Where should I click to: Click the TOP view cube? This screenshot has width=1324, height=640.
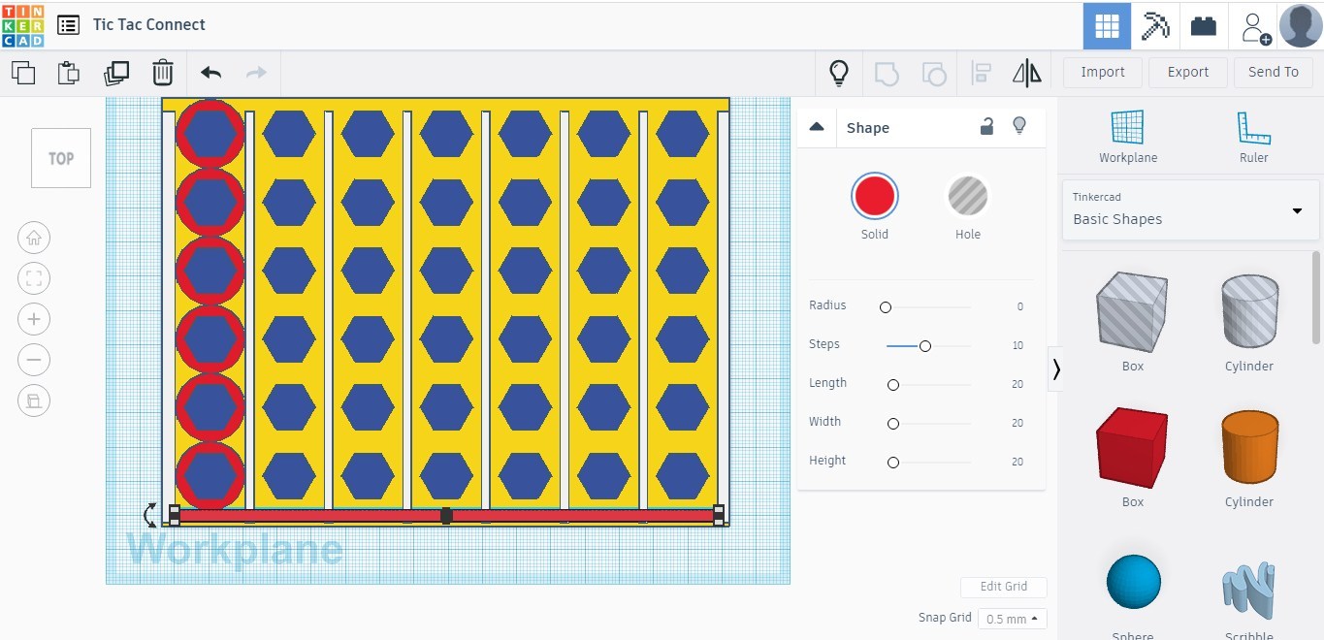pyautogui.click(x=61, y=158)
